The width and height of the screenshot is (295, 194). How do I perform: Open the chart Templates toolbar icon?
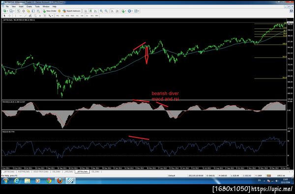pyautogui.click(x=136, y=11)
